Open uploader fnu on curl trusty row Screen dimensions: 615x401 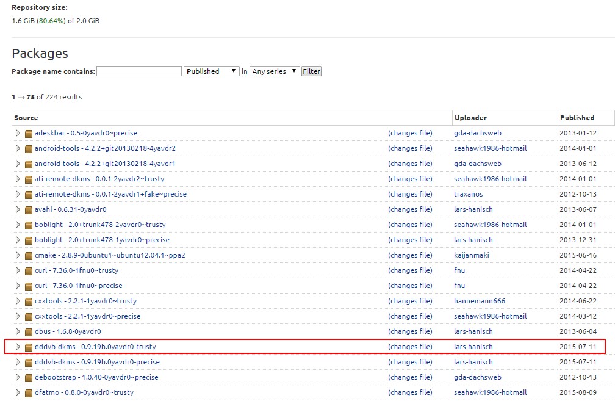pos(459,271)
